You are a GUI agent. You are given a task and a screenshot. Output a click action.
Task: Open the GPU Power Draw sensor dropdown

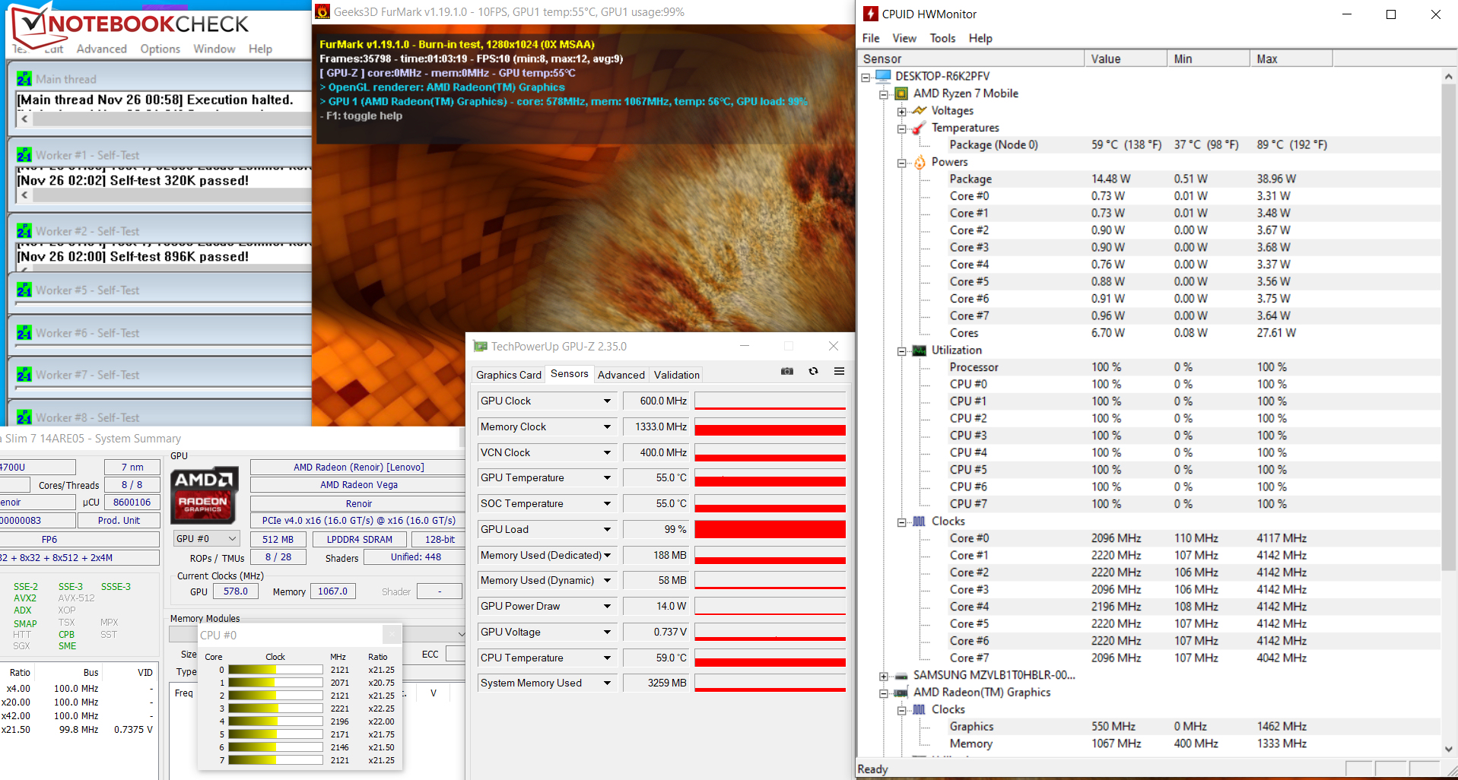click(607, 606)
